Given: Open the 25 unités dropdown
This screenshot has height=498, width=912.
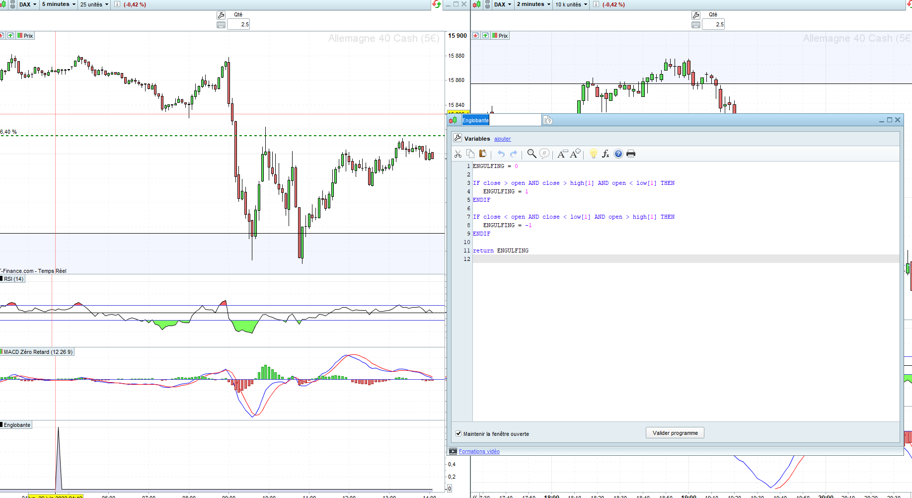Looking at the screenshot, I should 94,4.
